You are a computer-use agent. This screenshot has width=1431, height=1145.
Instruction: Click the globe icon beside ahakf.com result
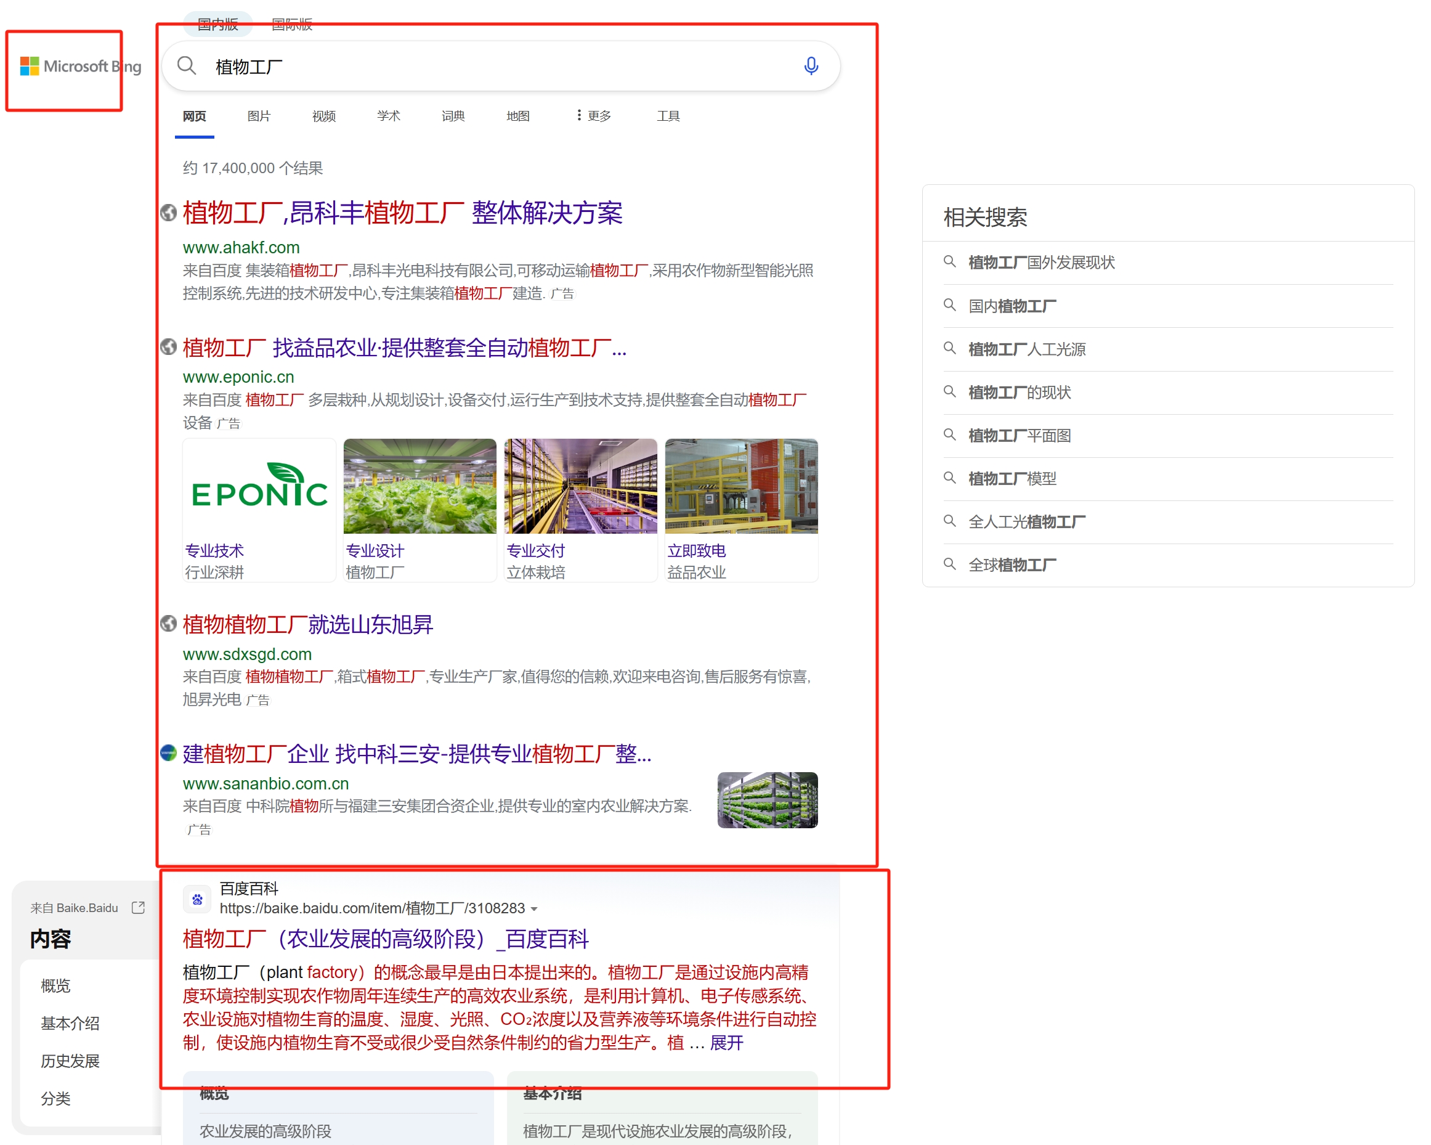pyautogui.click(x=169, y=213)
